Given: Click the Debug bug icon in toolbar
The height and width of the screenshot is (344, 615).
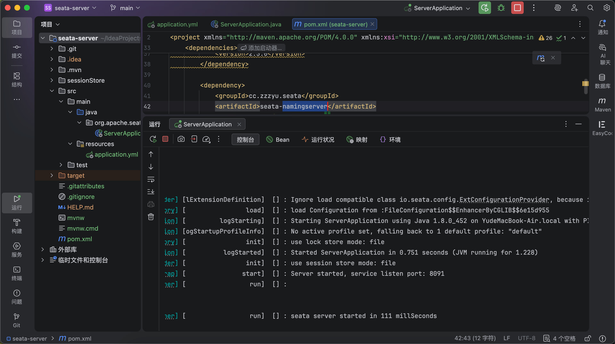Looking at the screenshot, I should click(x=501, y=8).
